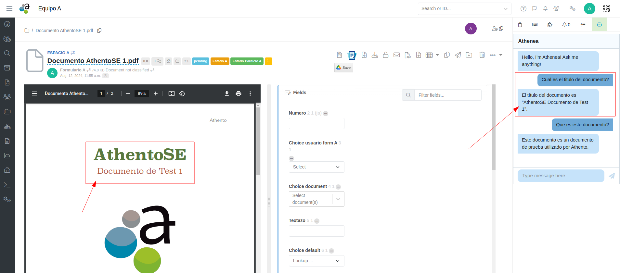Open the notifications bell tab
This screenshot has width=620, height=273.
(566, 25)
